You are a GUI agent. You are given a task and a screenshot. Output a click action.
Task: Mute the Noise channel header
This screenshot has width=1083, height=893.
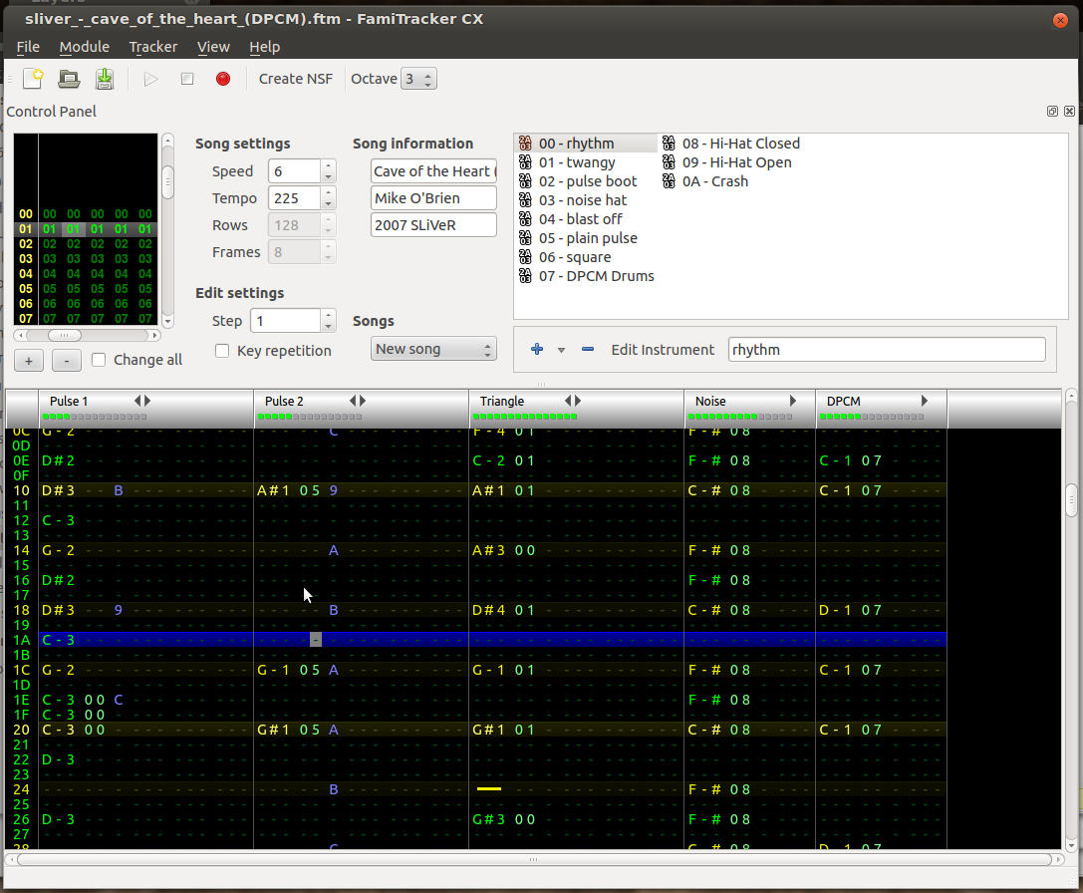(710, 401)
